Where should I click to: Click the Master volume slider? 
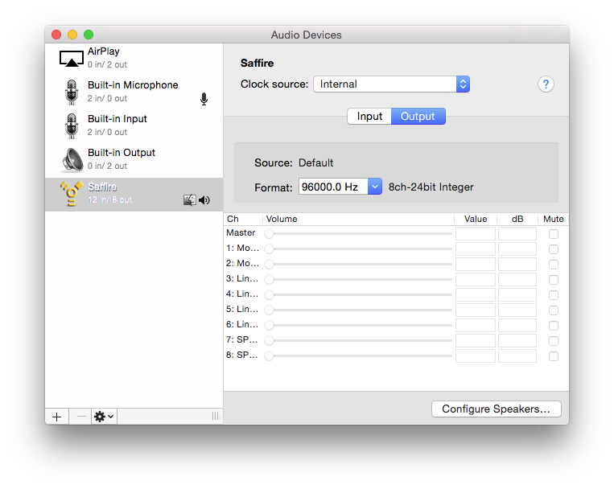(x=358, y=234)
